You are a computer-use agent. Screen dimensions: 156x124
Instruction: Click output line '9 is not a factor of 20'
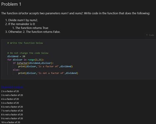click(x=12, y=118)
